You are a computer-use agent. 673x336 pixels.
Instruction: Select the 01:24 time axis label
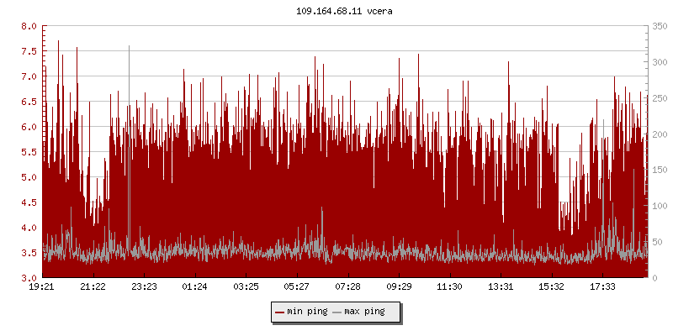[195, 286]
